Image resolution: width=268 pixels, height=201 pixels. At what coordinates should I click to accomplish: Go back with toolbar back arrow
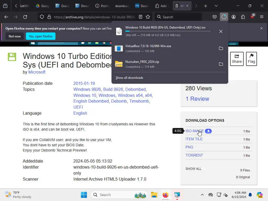(x=6, y=17)
